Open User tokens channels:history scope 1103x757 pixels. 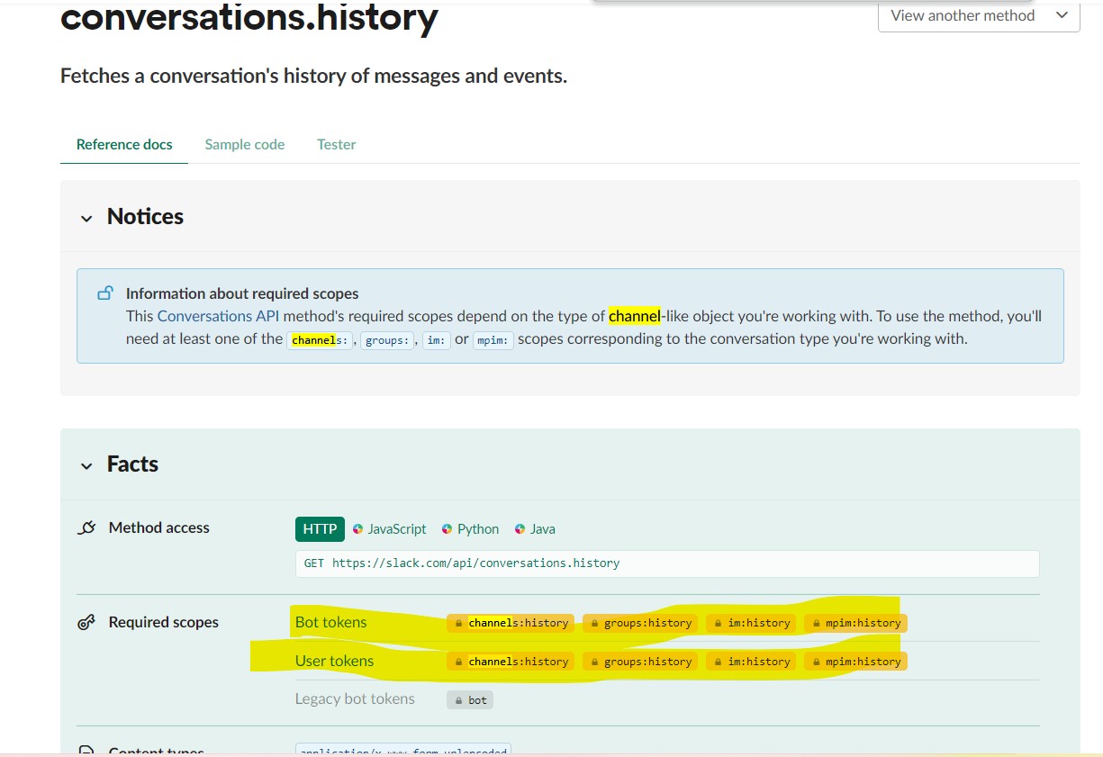[511, 662]
